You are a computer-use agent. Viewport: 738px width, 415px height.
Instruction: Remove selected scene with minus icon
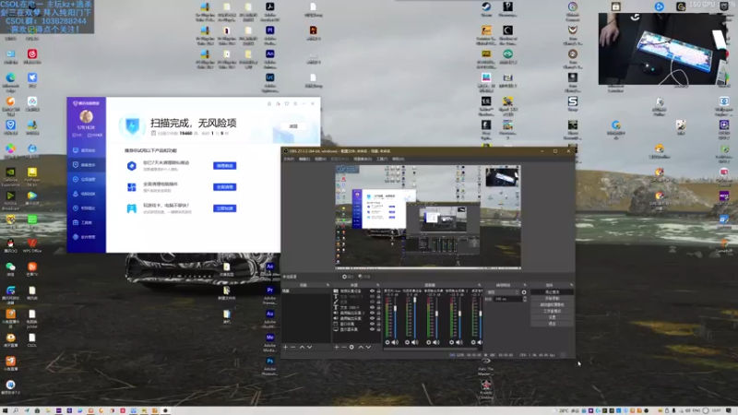[x=292, y=347]
